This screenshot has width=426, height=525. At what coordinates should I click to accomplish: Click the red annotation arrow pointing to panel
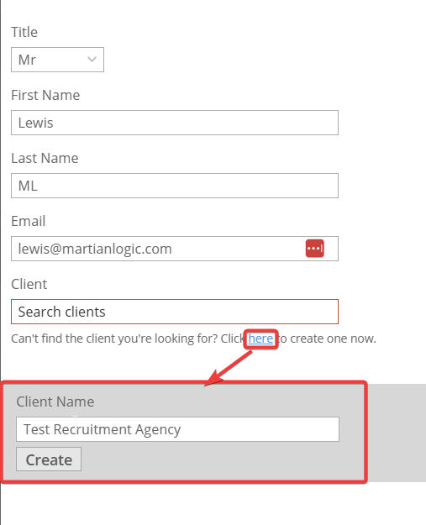point(229,368)
